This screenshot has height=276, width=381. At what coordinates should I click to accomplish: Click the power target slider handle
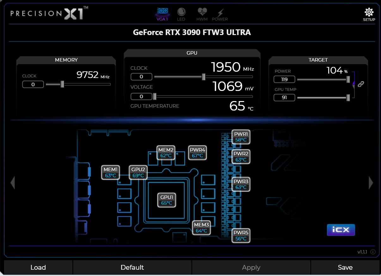coord(348,79)
